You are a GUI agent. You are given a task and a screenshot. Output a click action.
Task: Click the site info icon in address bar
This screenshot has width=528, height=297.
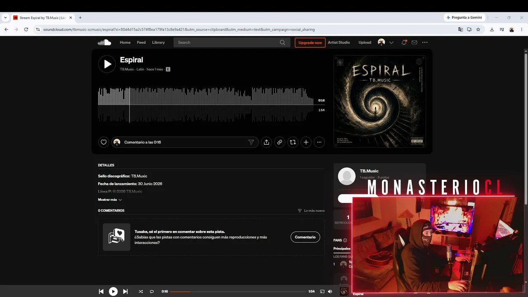38,30
